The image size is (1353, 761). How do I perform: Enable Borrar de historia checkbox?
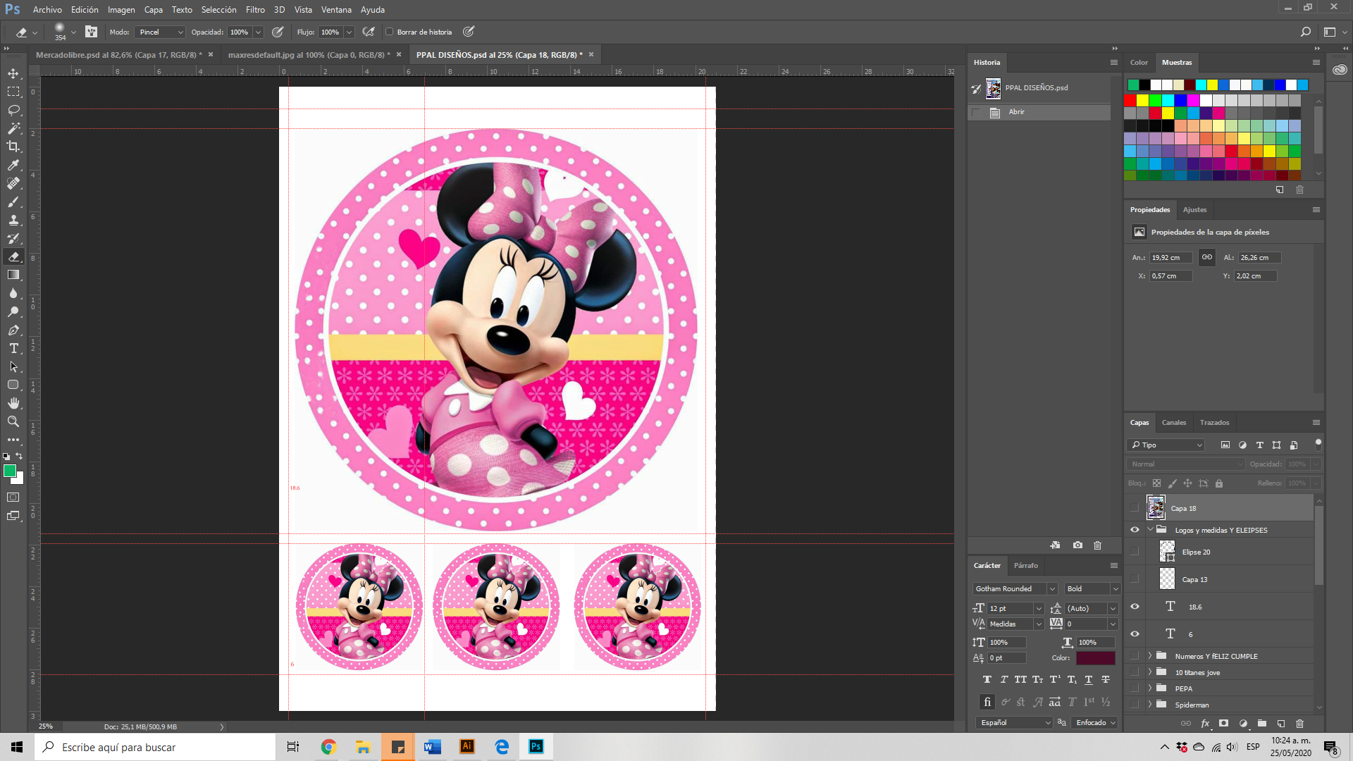[390, 32]
